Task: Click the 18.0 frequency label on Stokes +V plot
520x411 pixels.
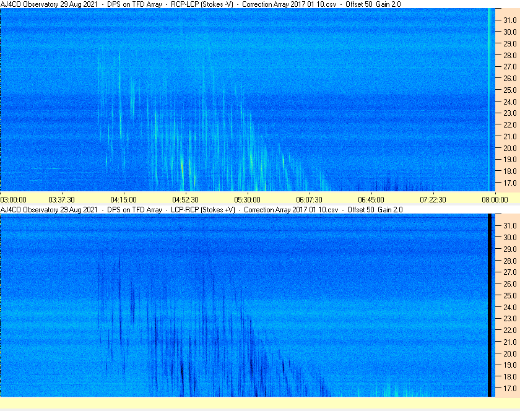Action: tap(510, 376)
